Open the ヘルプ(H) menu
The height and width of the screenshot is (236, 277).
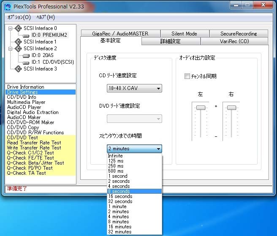[x=46, y=17]
